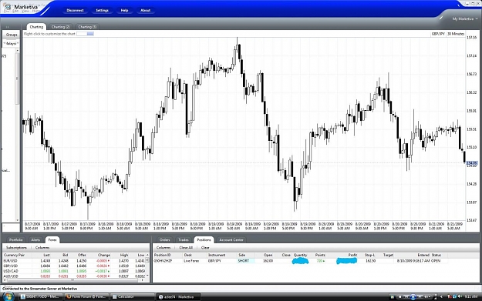
Task: Click Columns in the Forex panel
Action: pos(42,248)
